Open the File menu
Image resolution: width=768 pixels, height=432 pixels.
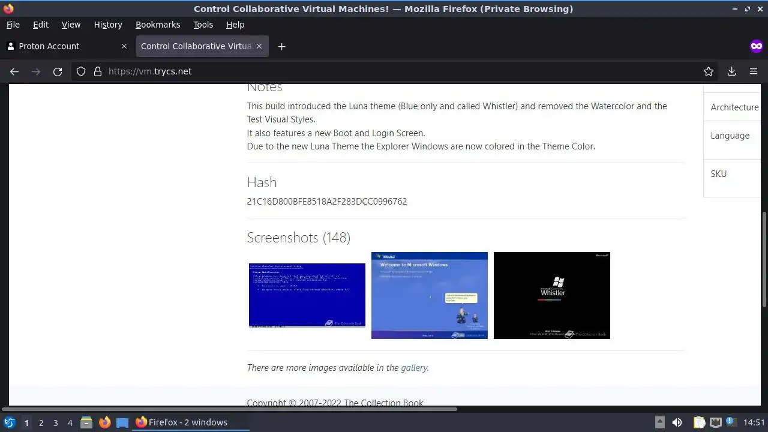(x=13, y=25)
